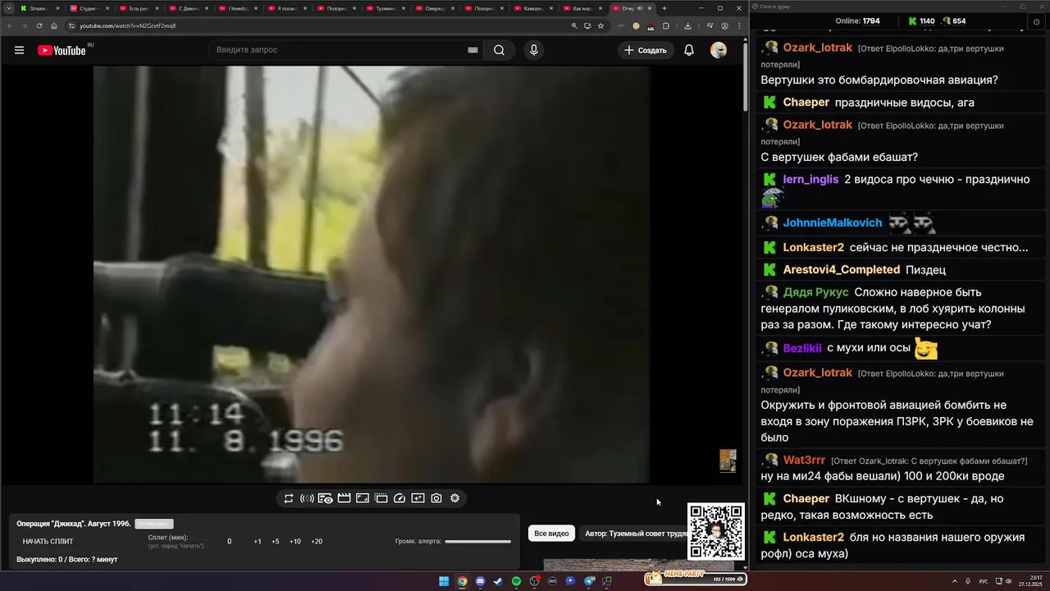Click the magnifier search button on YouTube
1050x591 pixels.
pyautogui.click(x=499, y=50)
